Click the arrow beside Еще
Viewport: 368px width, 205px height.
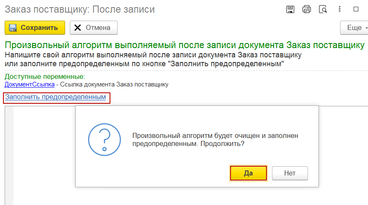[366, 28]
